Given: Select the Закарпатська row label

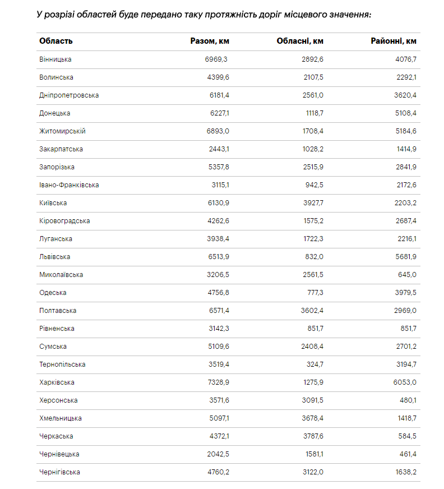Looking at the screenshot, I should point(61,149).
